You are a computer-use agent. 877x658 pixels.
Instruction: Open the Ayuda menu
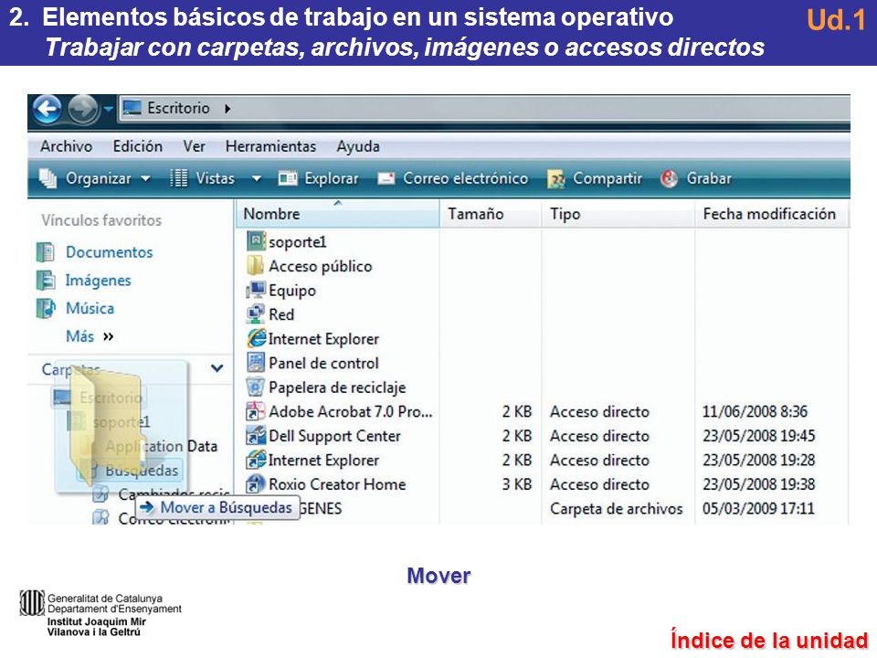358,146
